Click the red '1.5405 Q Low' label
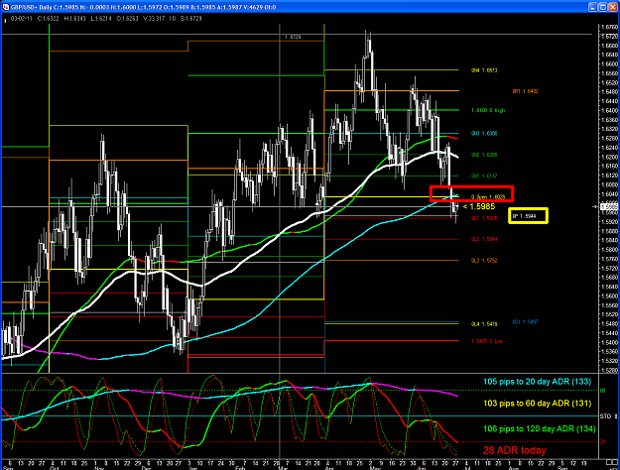Image resolution: width=620 pixels, height=470 pixels. 487,341
